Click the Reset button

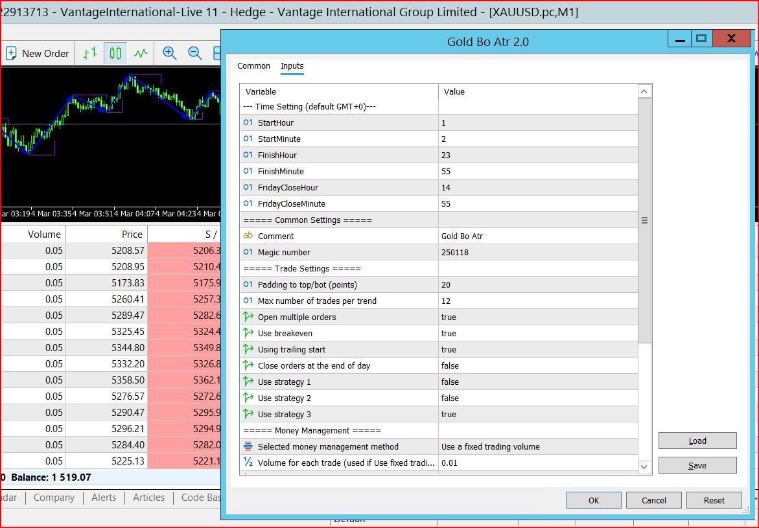714,500
